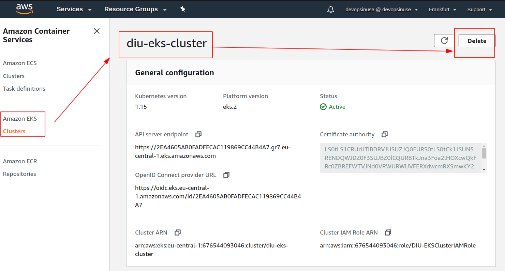The height and width of the screenshot is (271, 505).
Task: Open the Resource Groups dropdown
Action: [135, 9]
